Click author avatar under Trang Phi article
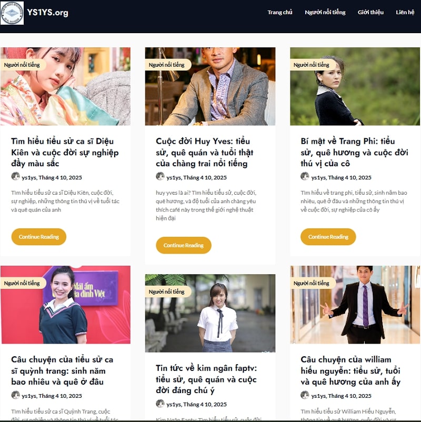 (305, 176)
